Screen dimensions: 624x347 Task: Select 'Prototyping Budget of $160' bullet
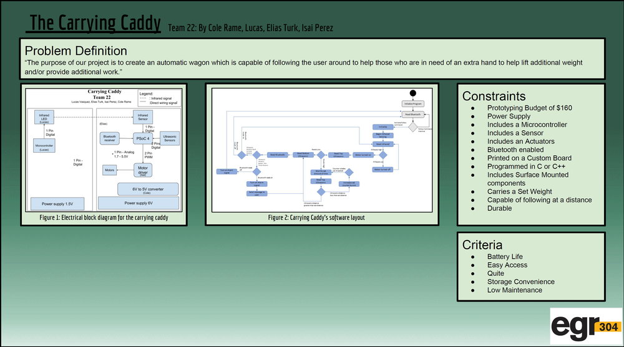coord(529,108)
